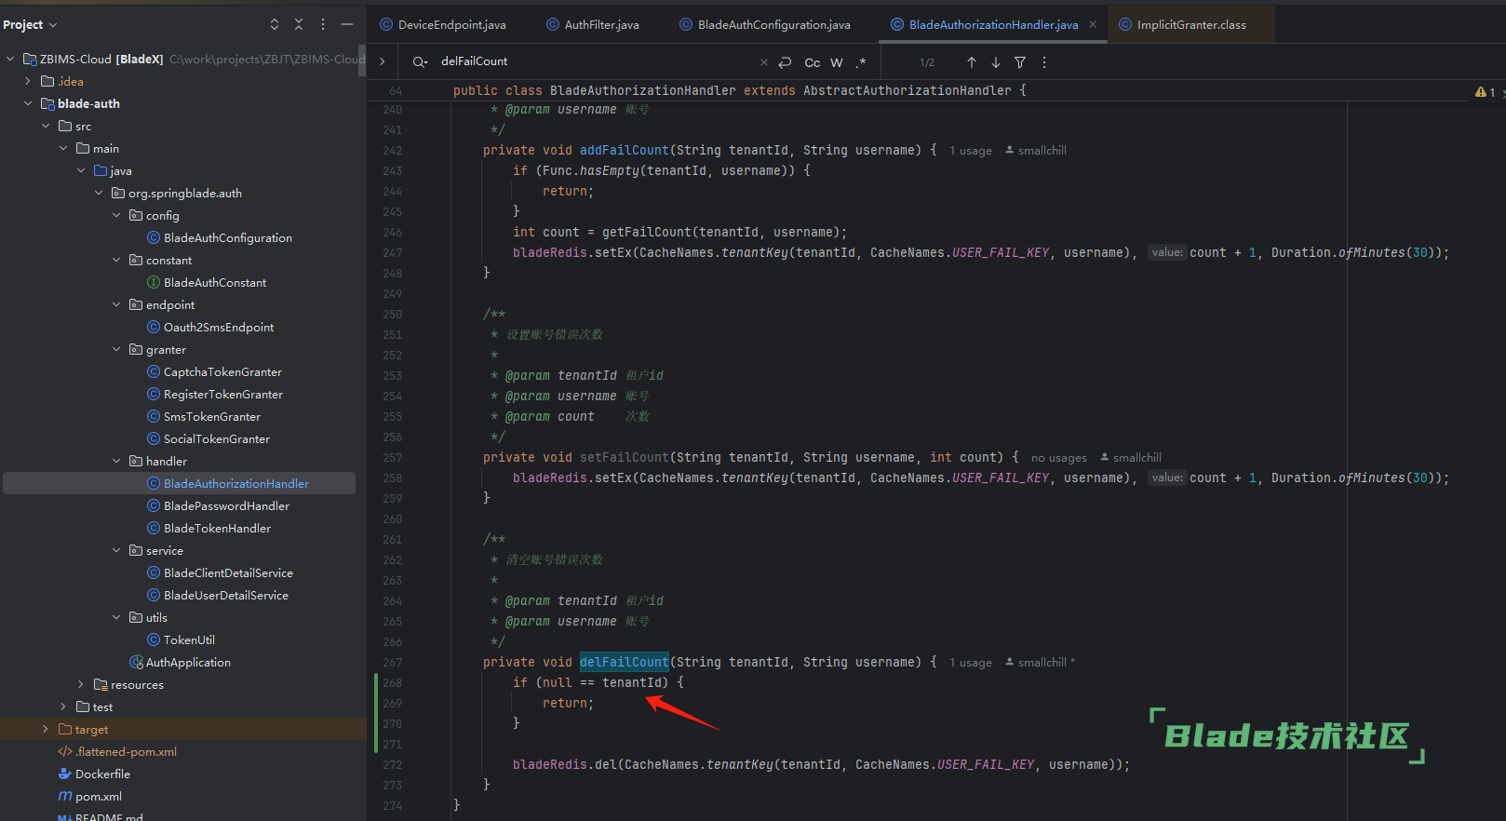Expand the resources folder
The image size is (1506, 821).
coord(81,684)
